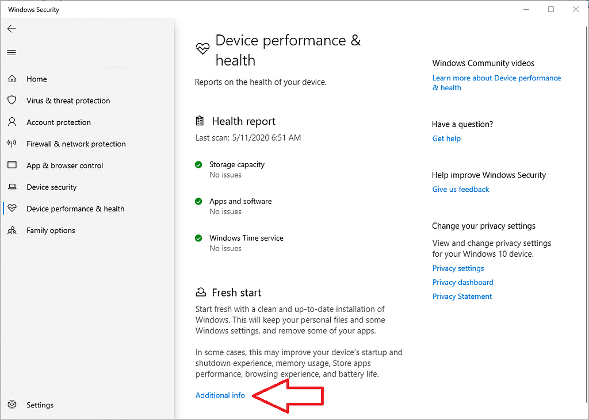Click the large heart icon beside page title
Screen dimensions: 589x420
[202, 48]
